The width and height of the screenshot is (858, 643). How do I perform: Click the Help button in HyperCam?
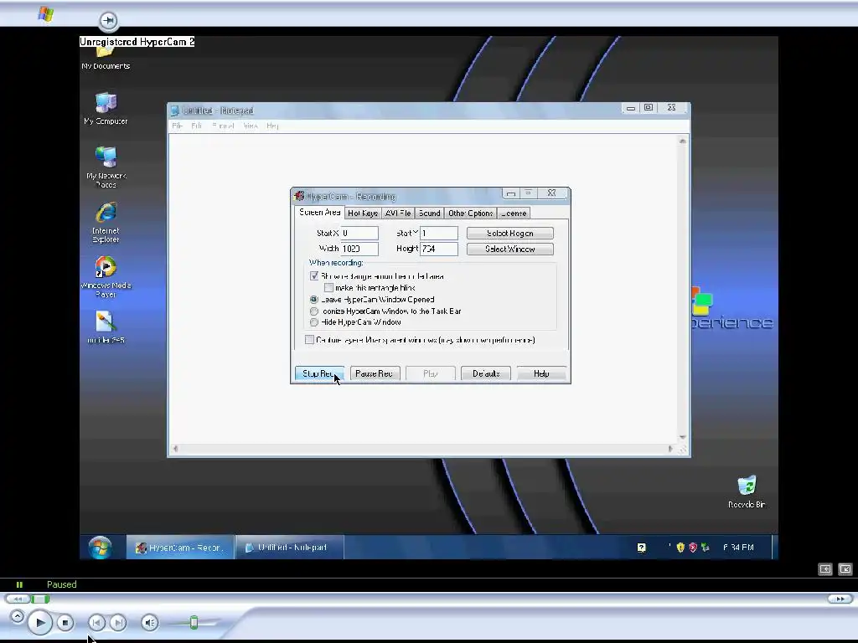[x=541, y=373]
